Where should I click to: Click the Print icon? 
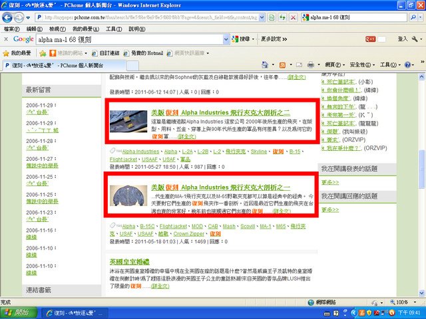[x=311, y=65]
